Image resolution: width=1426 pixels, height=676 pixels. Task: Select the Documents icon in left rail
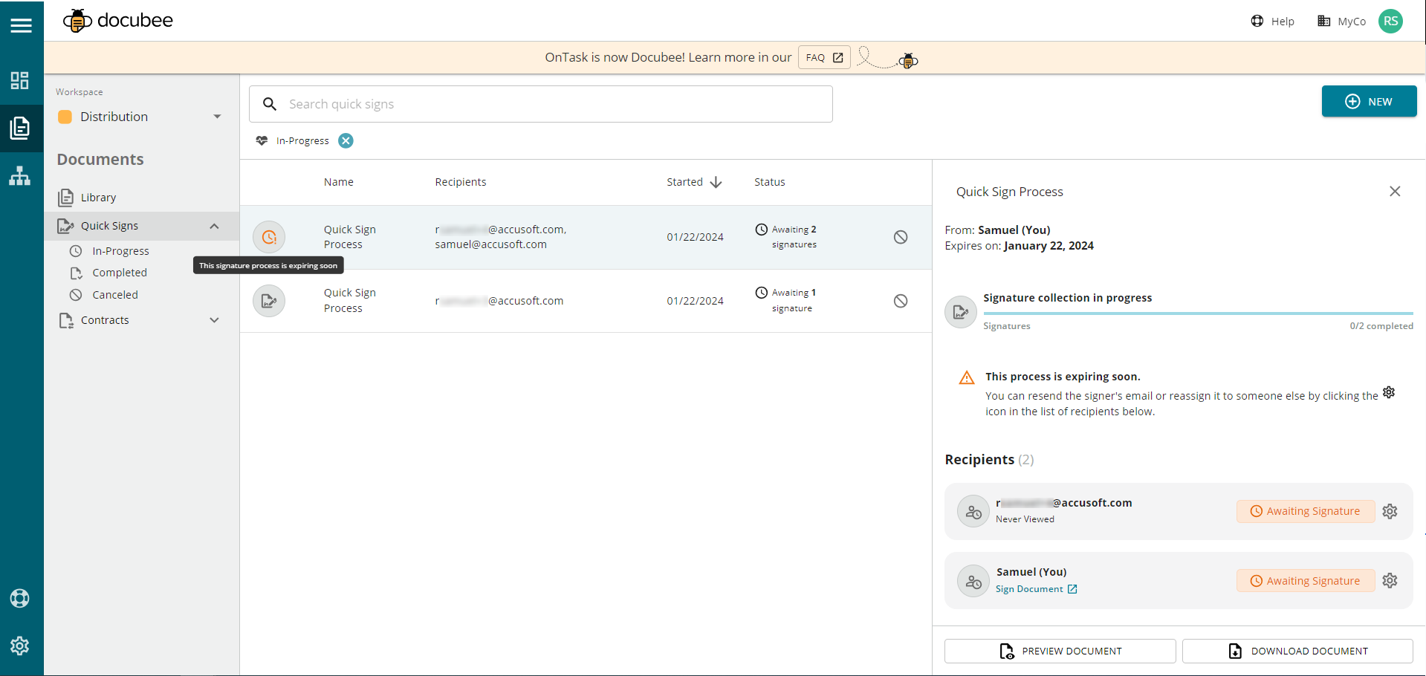[20, 128]
